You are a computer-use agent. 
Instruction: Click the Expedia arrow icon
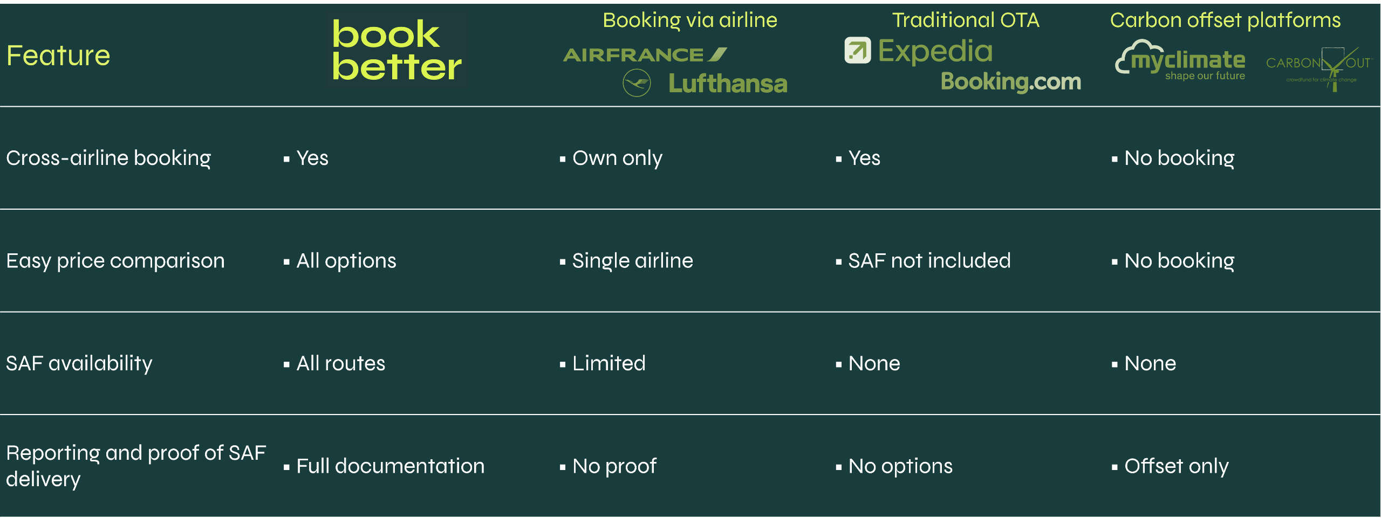click(857, 51)
